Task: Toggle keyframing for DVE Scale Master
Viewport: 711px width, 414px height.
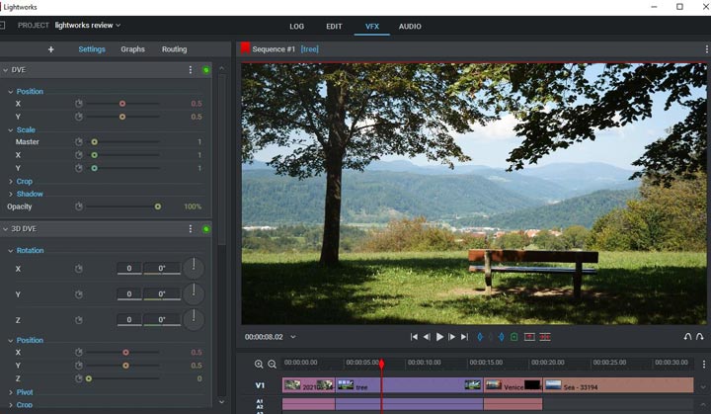Action: click(x=79, y=142)
